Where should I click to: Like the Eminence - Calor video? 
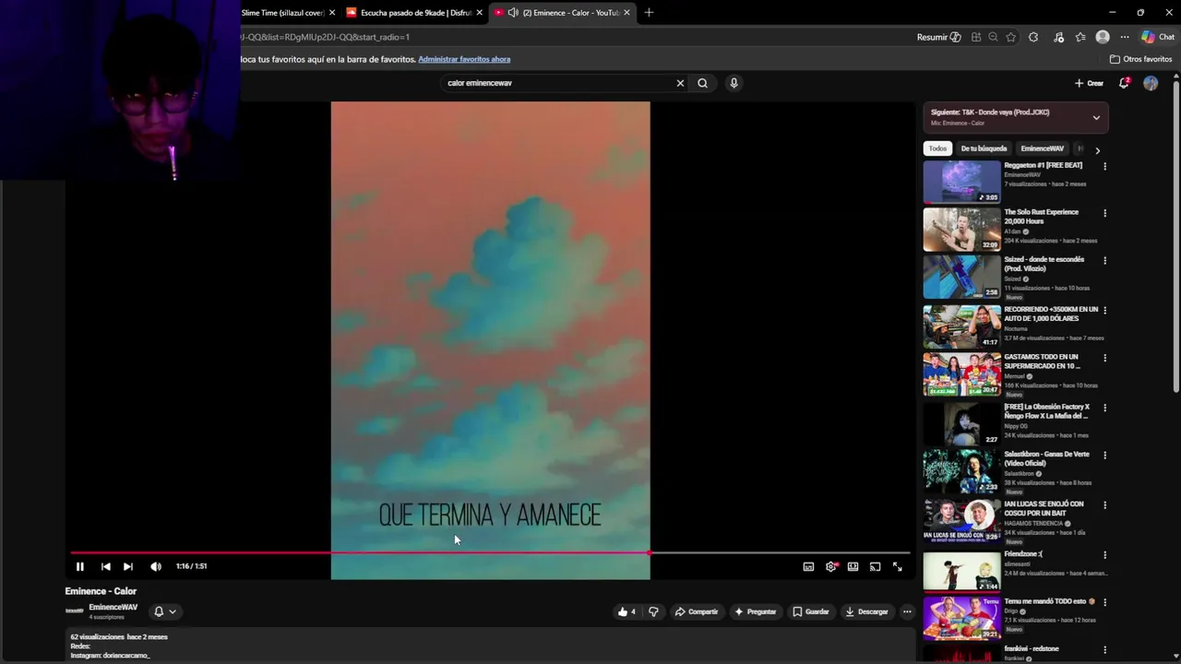click(x=627, y=611)
